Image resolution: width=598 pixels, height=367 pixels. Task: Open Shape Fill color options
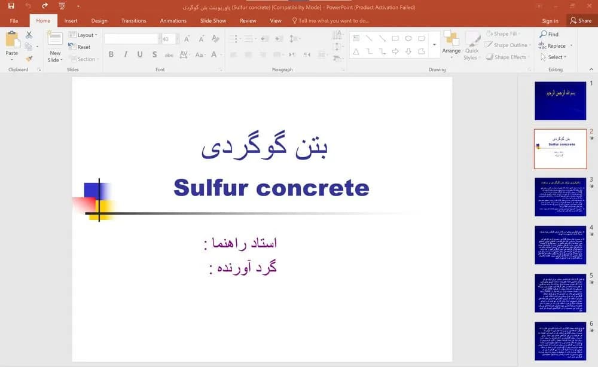point(503,34)
